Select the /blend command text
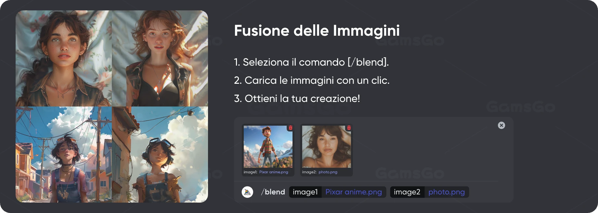 tap(273, 192)
